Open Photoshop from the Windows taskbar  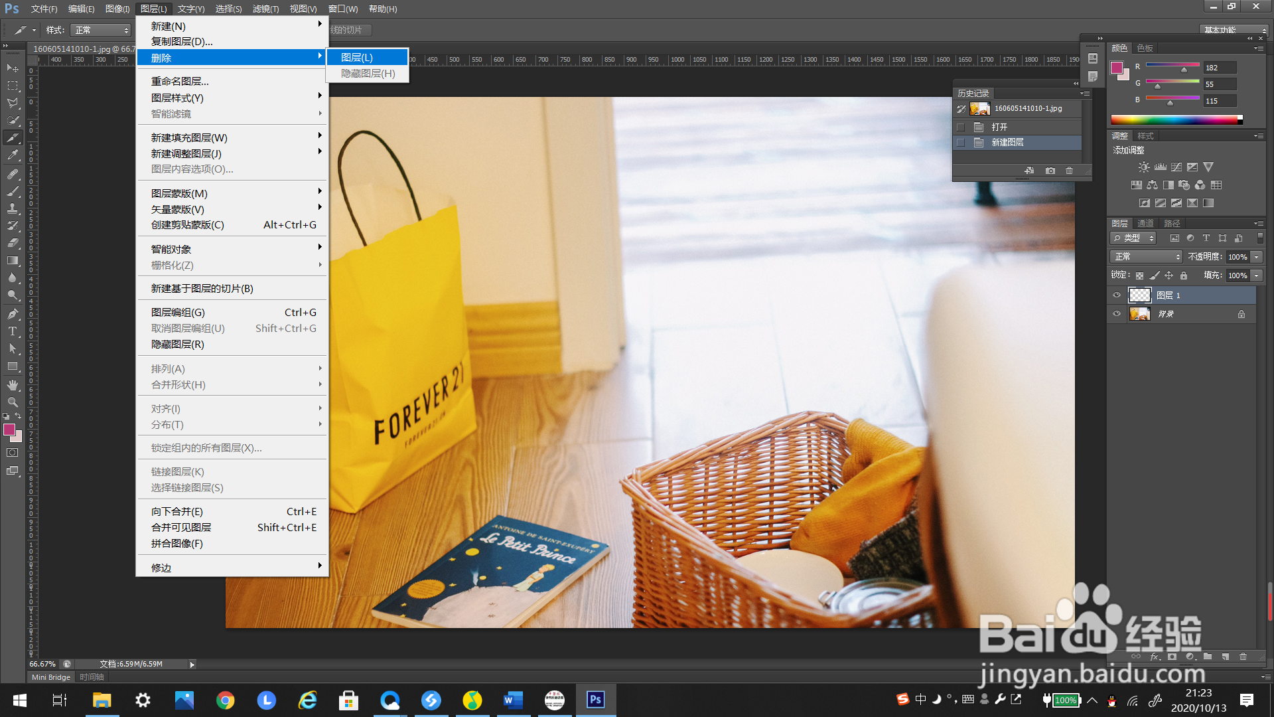point(595,700)
